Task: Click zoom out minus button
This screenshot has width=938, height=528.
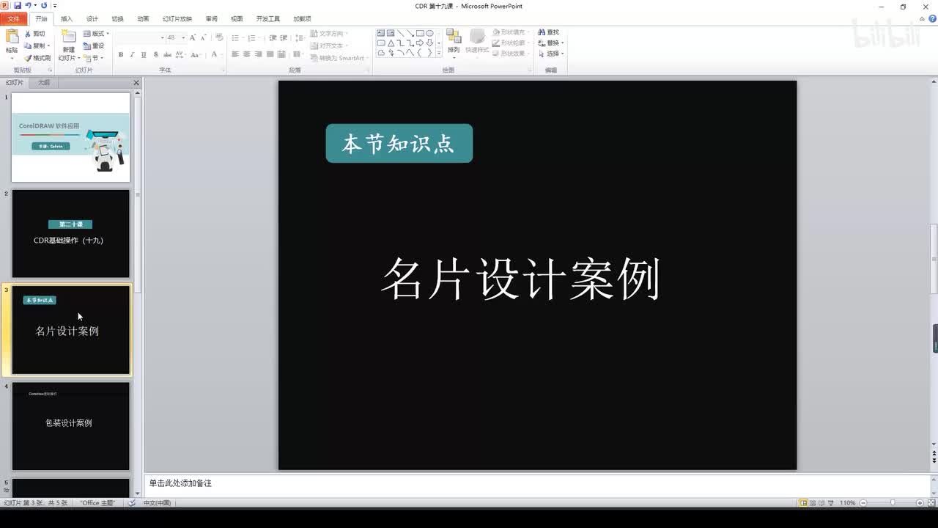Action: pos(863,503)
